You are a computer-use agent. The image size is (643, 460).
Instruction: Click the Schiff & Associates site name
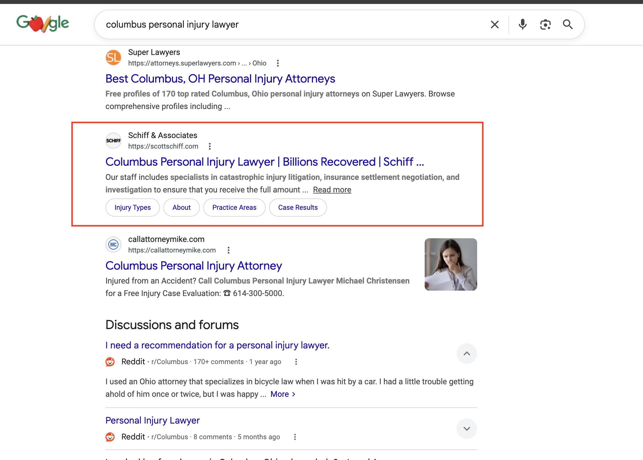pyautogui.click(x=163, y=135)
